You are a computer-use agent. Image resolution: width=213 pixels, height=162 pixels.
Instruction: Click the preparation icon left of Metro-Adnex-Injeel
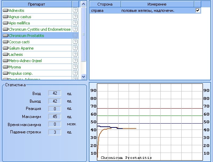point(6,61)
